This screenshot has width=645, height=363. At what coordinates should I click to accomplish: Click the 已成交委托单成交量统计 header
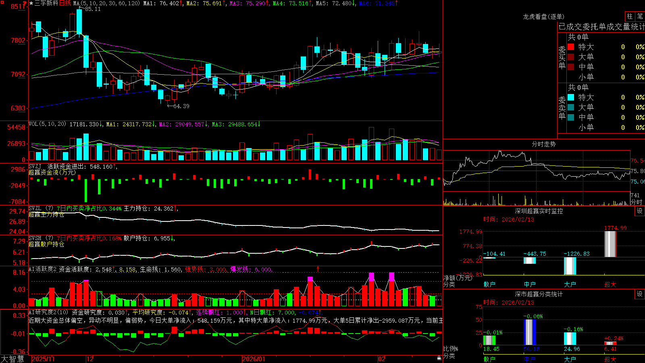[x=602, y=27]
